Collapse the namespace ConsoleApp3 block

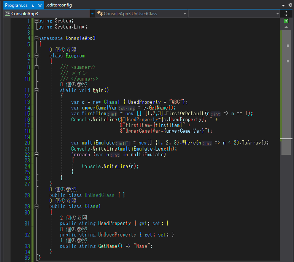pyautogui.click(x=37, y=38)
